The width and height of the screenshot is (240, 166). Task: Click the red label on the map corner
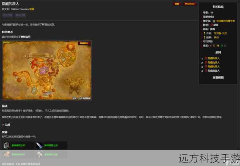pyautogui.click(x=84, y=43)
